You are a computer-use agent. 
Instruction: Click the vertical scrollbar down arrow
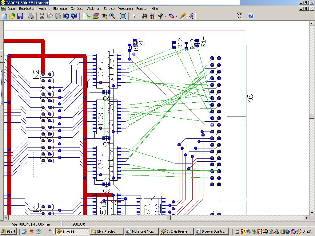[312, 213]
